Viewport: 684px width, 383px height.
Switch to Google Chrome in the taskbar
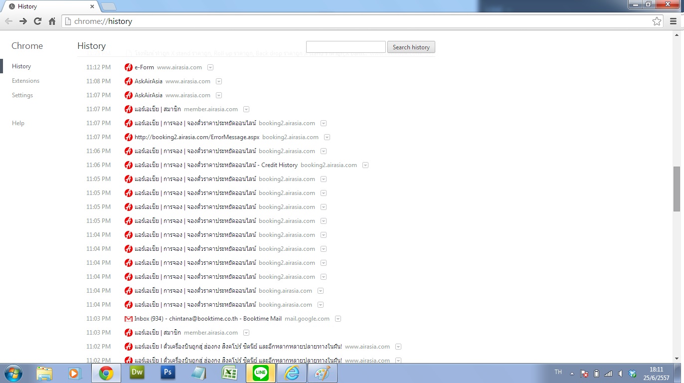pyautogui.click(x=106, y=373)
